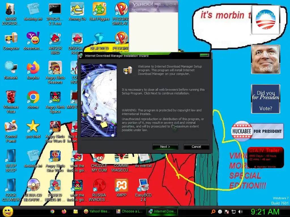
Task: Click the volume speaker tray icon
Action: coord(240,212)
